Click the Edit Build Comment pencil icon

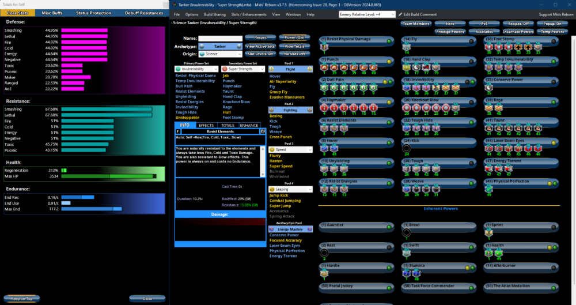[400, 14]
